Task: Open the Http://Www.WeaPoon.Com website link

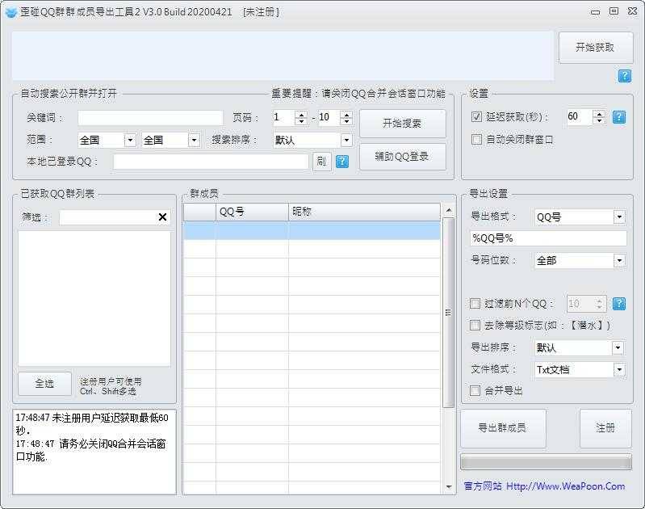Action: 565,486
